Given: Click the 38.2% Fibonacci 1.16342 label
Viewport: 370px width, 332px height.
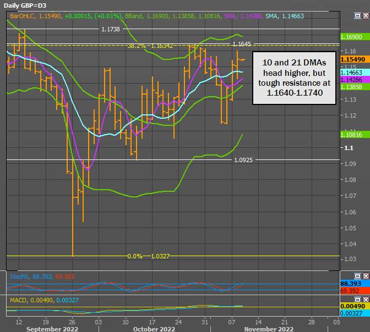Looking at the screenshot, I should (150, 46).
